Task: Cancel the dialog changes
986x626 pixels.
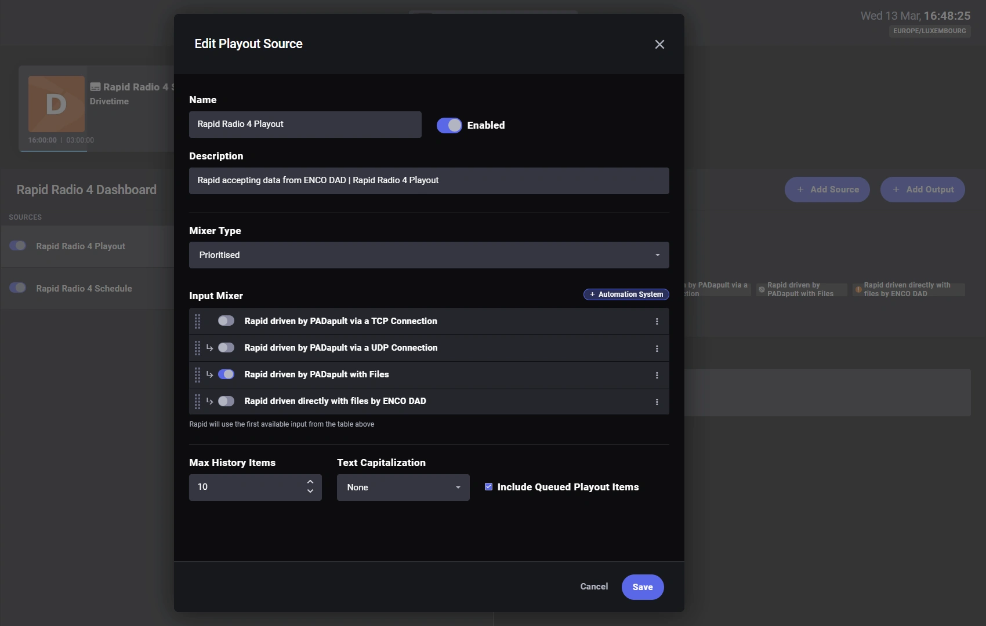Action: click(594, 587)
